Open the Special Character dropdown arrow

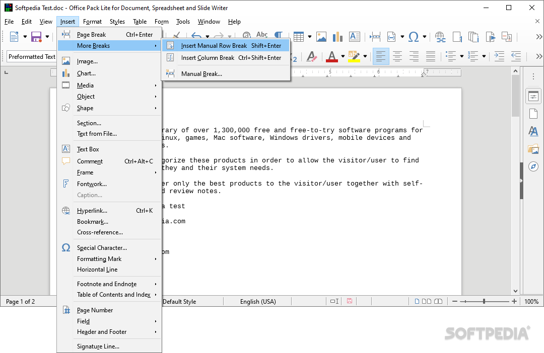pyautogui.click(x=424, y=36)
